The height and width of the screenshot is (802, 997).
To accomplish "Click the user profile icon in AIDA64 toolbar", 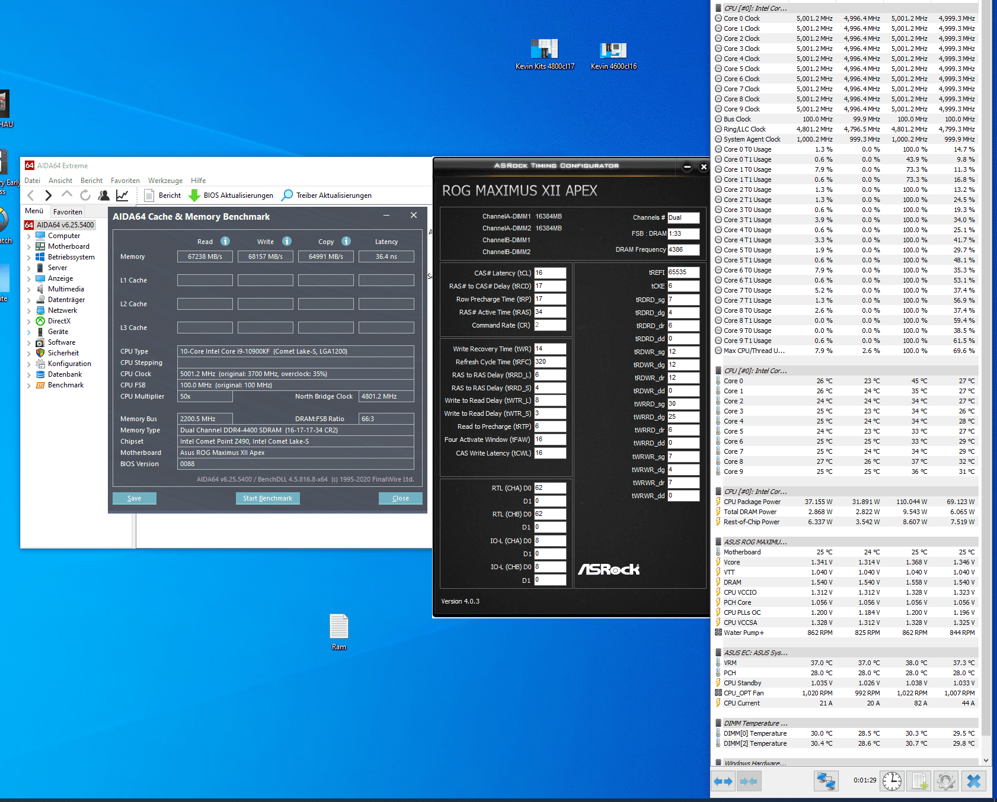I will (x=104, y=195).
